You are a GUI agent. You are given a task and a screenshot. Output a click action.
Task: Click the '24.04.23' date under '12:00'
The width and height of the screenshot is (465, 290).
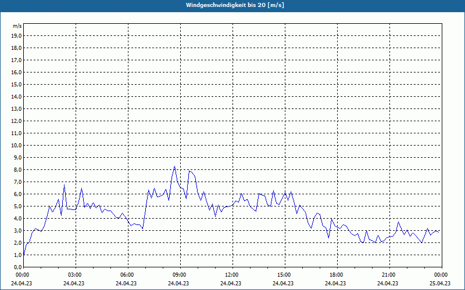tap(230, 283)
